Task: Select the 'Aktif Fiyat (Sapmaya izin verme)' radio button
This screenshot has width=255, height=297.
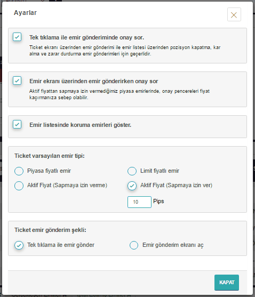Action: [x=19, y=186]
